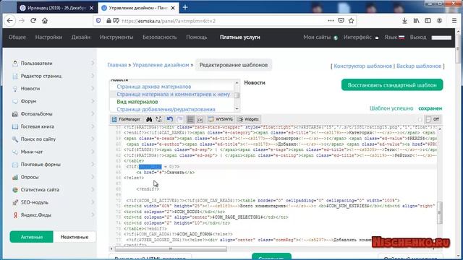Click the tracking protection shield icon
Screen dimensions: 463x260
(98, 21)
